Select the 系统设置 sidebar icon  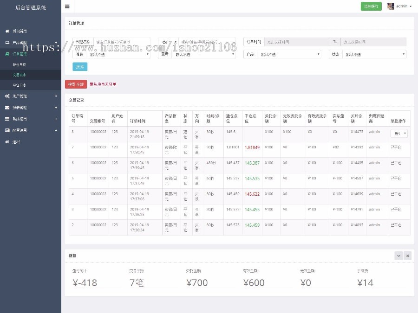7,119
